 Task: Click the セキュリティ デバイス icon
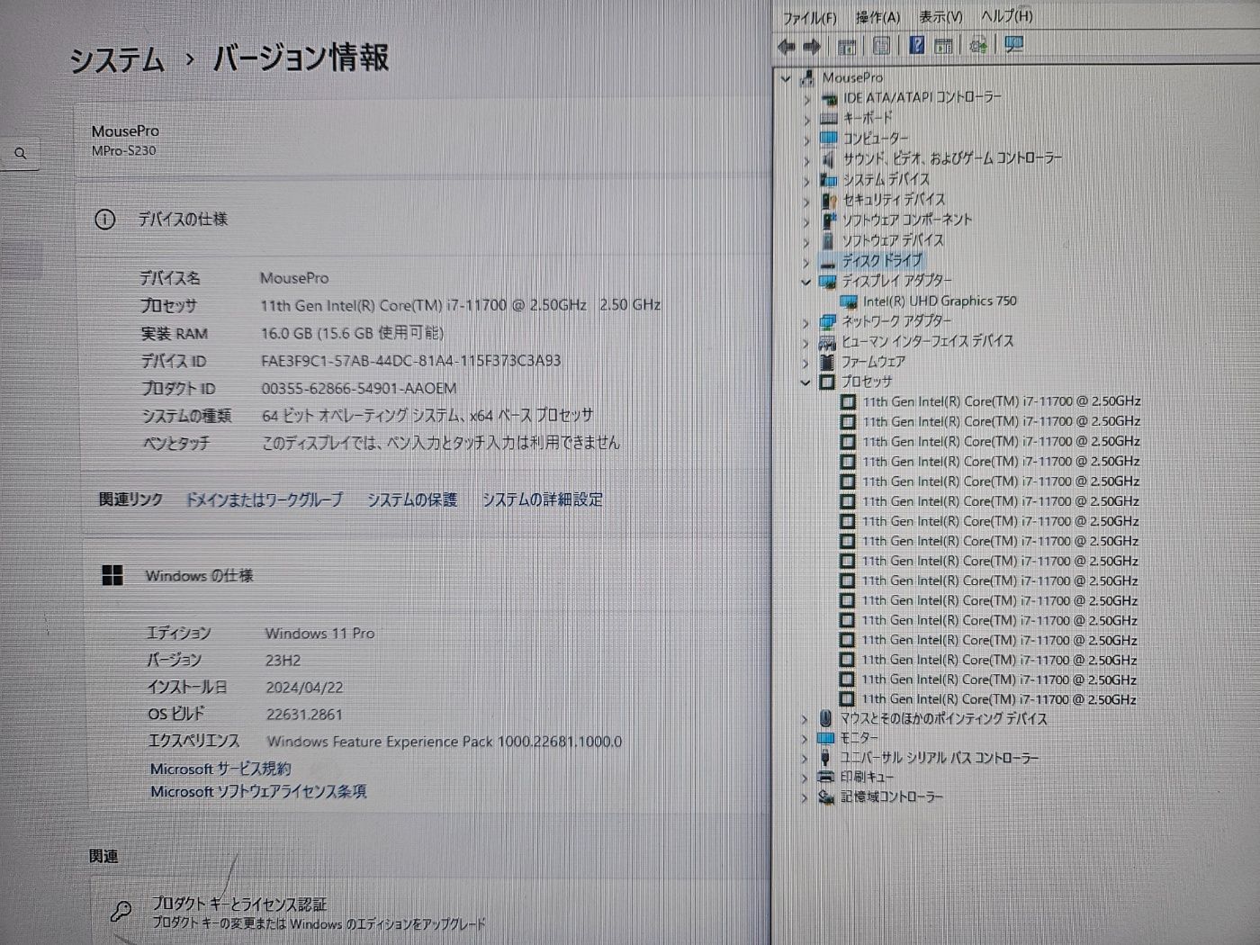point(829,200)
